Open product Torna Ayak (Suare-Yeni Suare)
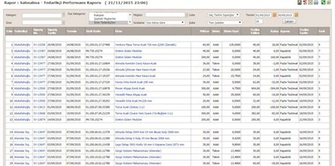Image resolution: width=335 pixels, height=166 pixels. (144, 113)
